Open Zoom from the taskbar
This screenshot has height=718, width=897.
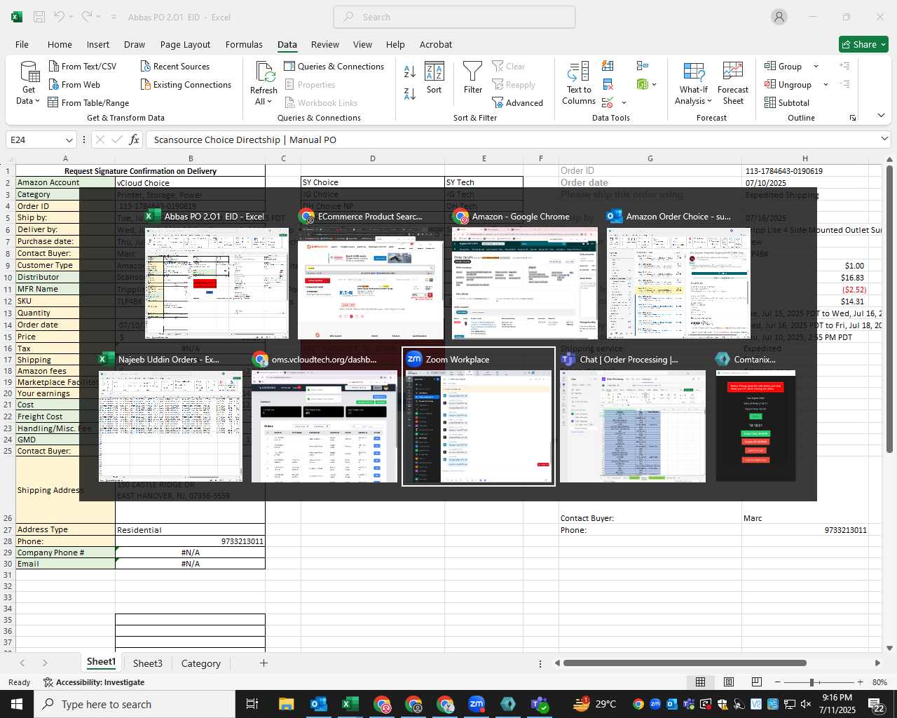click(477, 704)
